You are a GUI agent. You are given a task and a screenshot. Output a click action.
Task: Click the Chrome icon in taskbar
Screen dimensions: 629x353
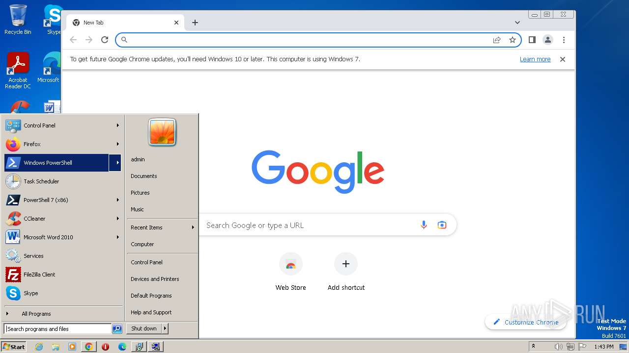pyautogui.click(x=88, y=347)
